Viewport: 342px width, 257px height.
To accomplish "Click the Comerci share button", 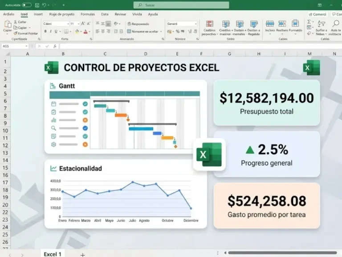I will [x=318, y=14].
